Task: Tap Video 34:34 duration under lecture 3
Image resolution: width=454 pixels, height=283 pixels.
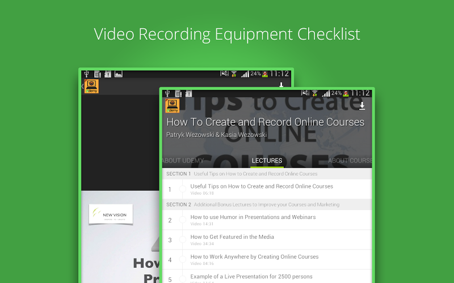Action: pyautogui.click(x=202, y=244)
